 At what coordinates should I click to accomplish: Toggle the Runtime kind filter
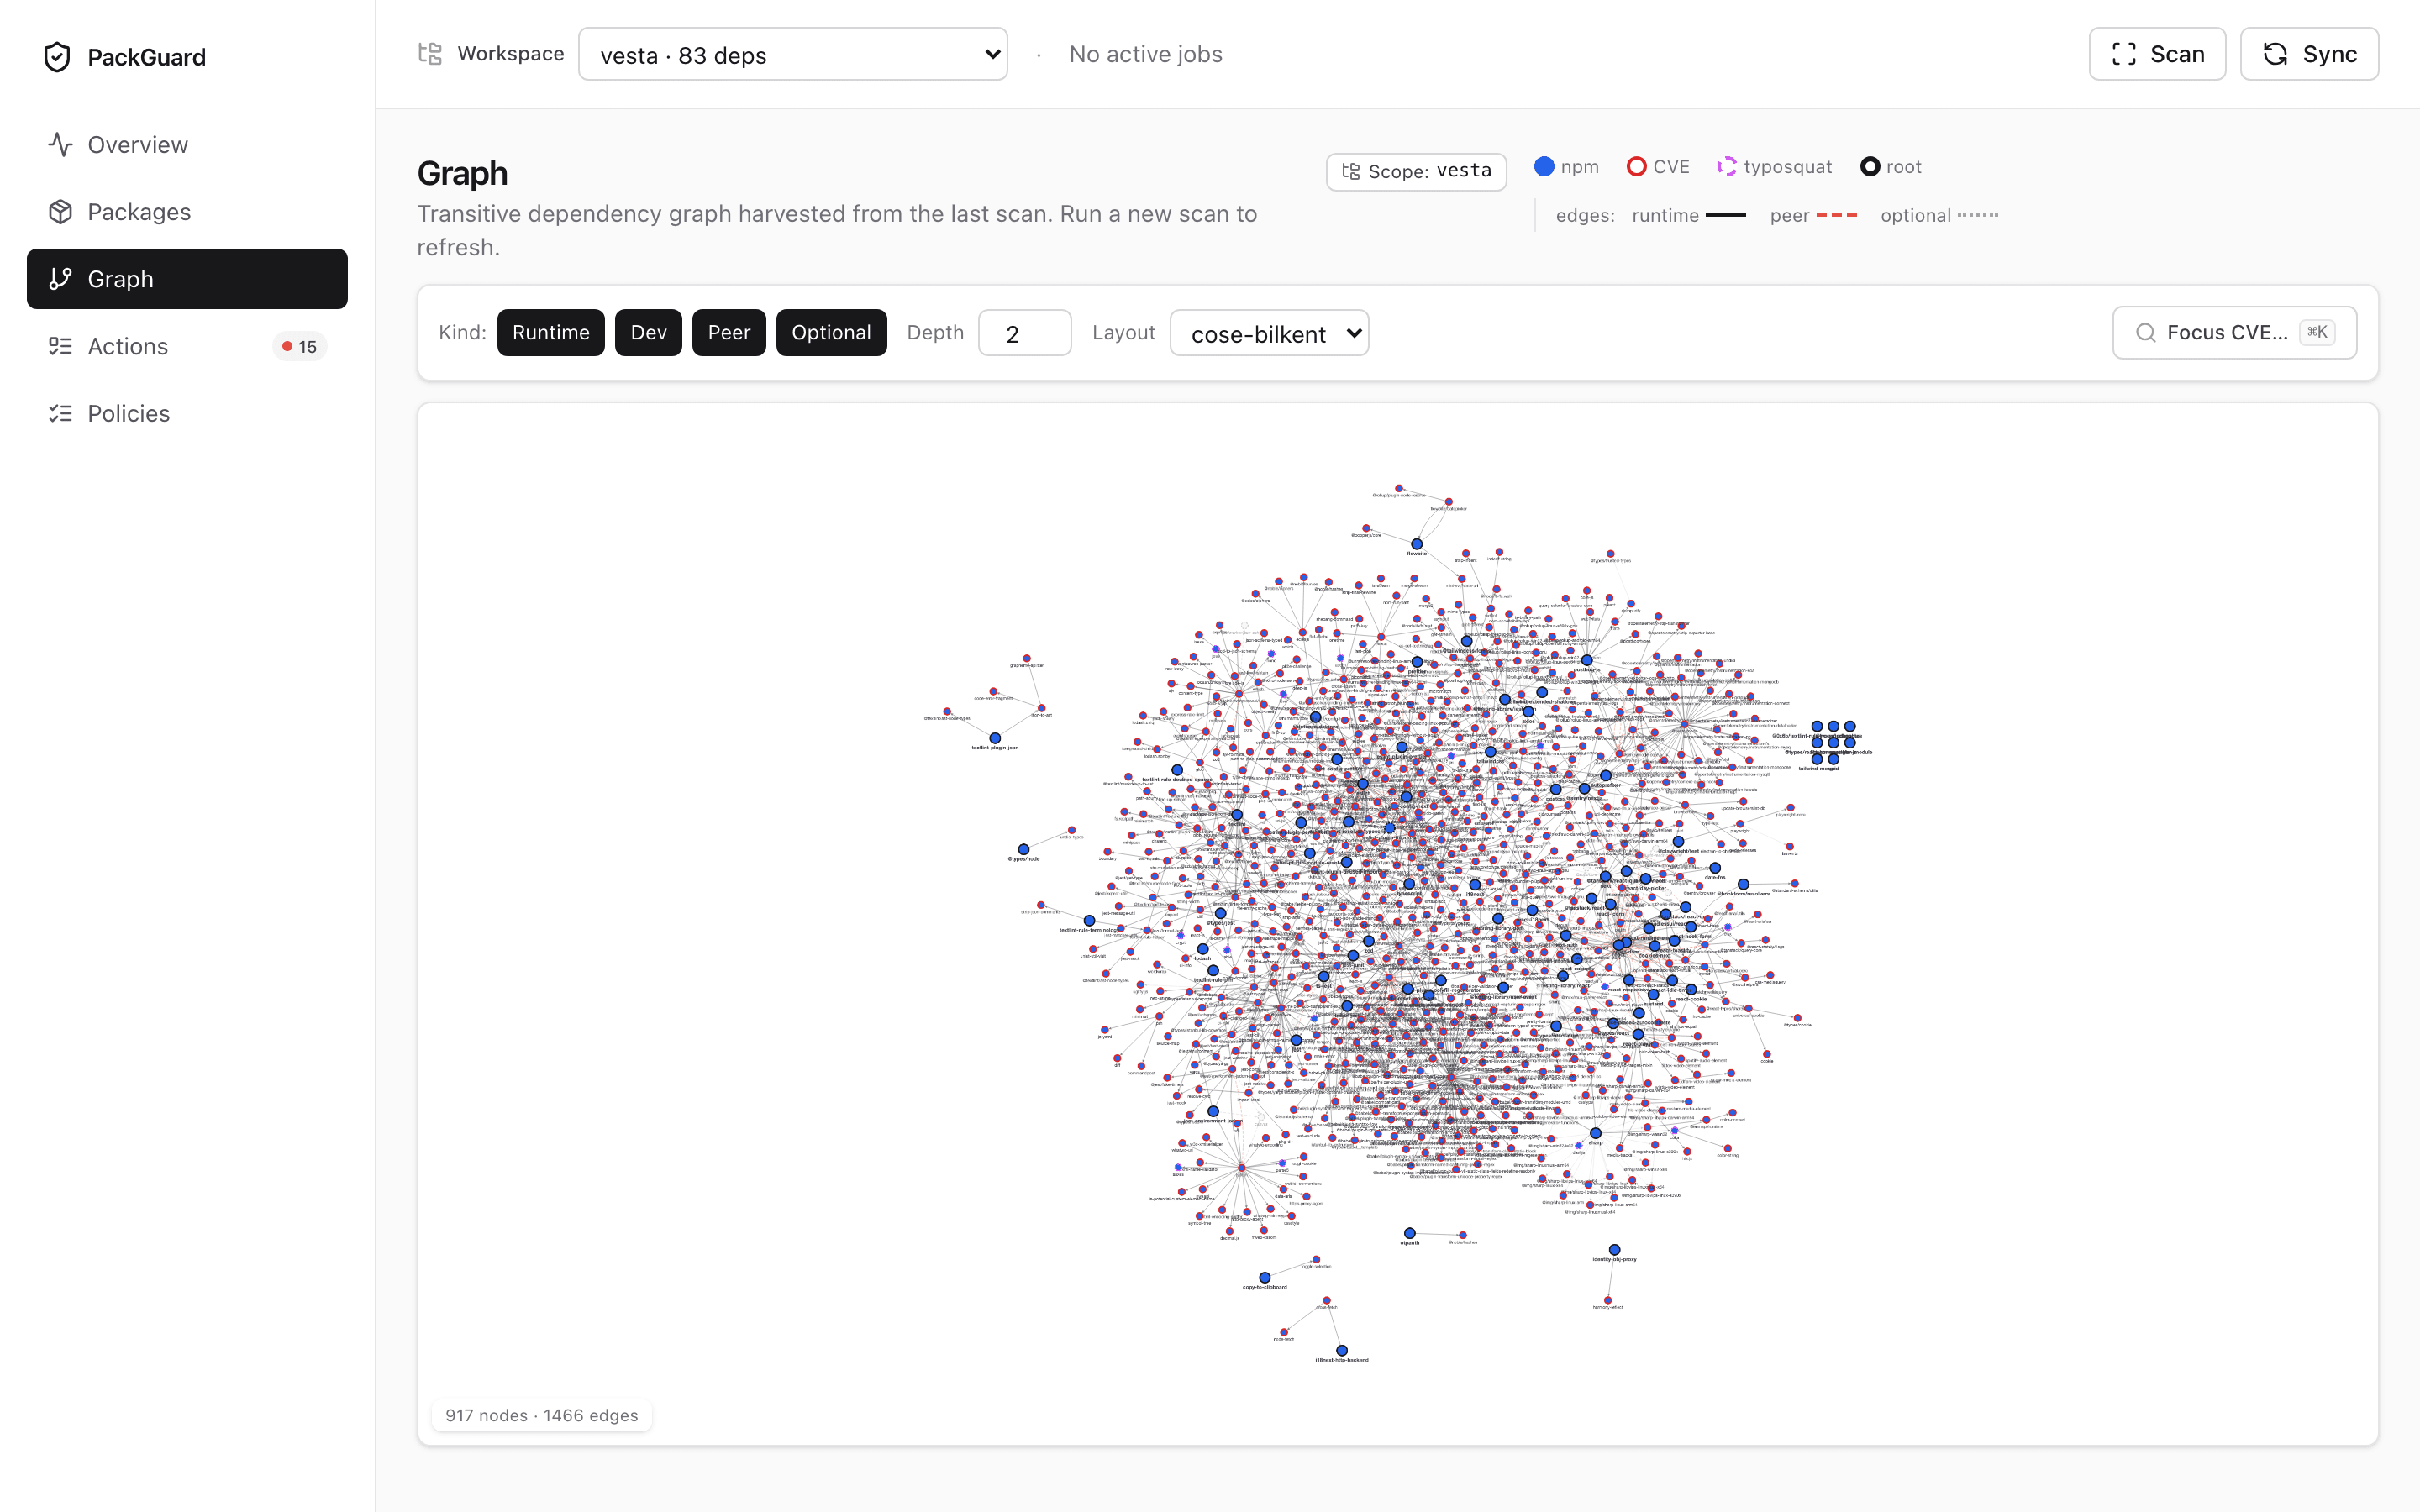(551, 333)
